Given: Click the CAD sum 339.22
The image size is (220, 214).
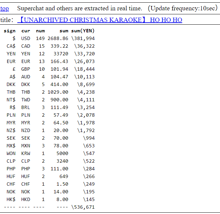Looking at the screenshot, I should [59, 46].
